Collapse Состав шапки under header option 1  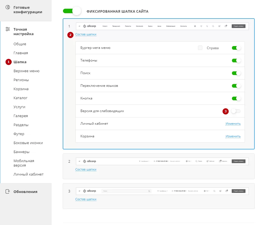(x=86, y=34)
